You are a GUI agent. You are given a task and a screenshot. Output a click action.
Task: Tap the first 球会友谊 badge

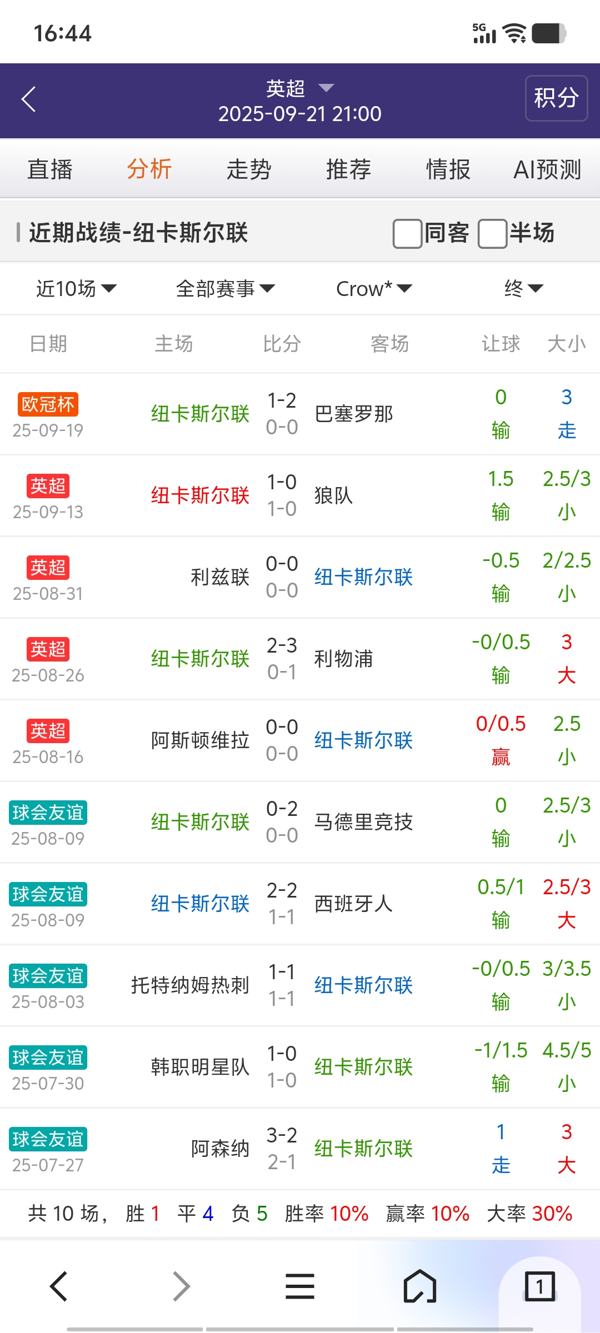point(48,813)
